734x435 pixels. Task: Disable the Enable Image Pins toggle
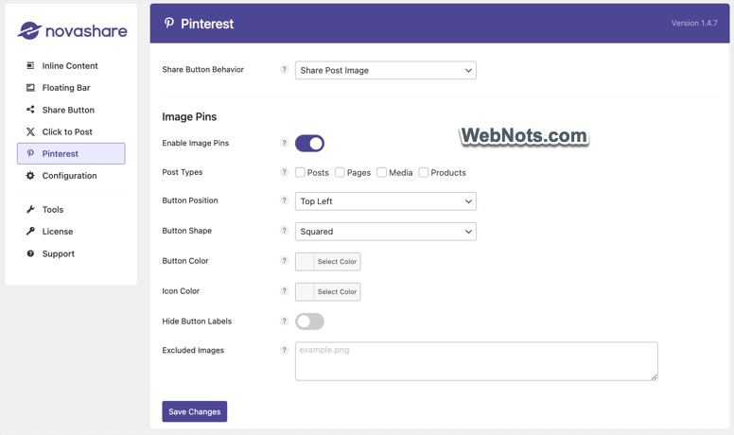click(x=309, y=143)
